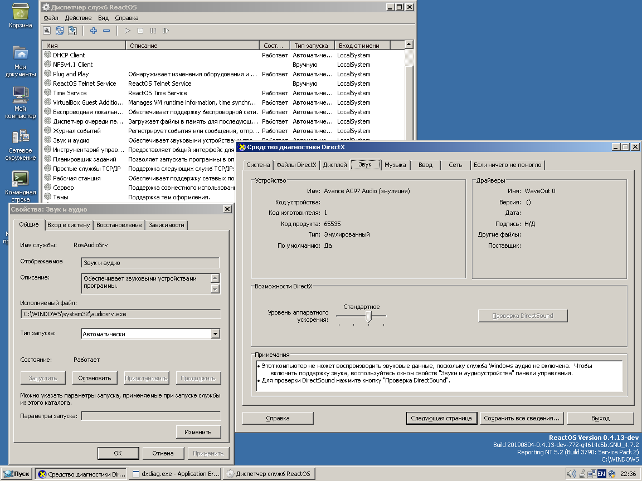Click the blue minus delete service icon
This screenshot has height=481, width=642.
click(x=106, y=31)
